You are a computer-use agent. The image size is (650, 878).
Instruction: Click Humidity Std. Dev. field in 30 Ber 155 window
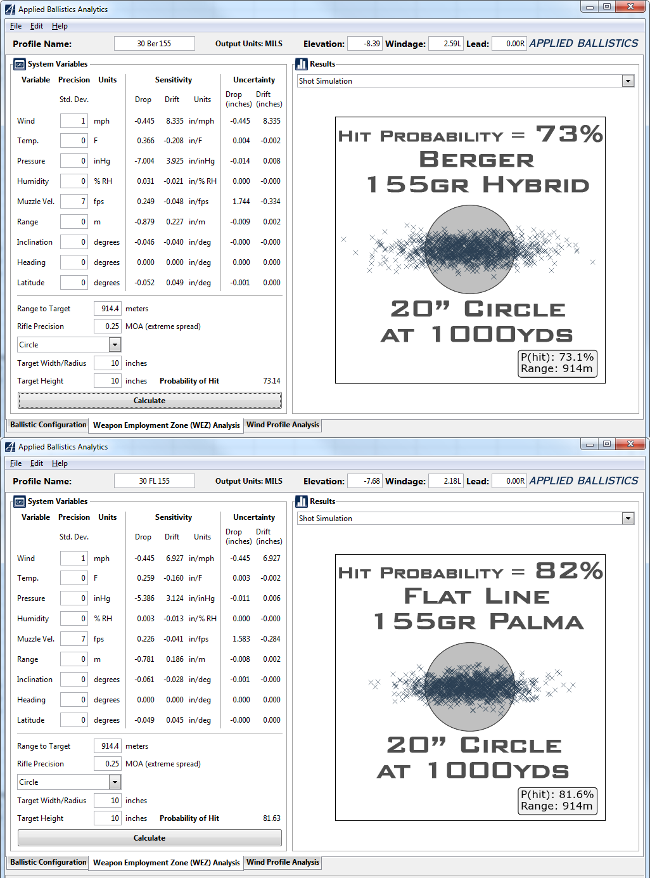[74, 181]
